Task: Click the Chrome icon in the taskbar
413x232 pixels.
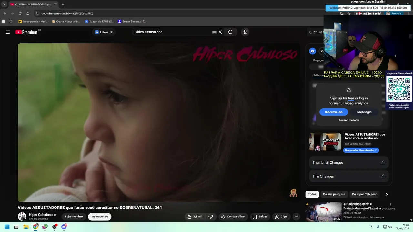Action: coord(35,227)
